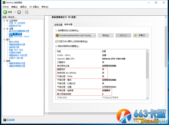The width and height of the screenshot is (169, 125).
Task: Select 通过预览调整图像设置 in tree
Action: coord(19,31)
